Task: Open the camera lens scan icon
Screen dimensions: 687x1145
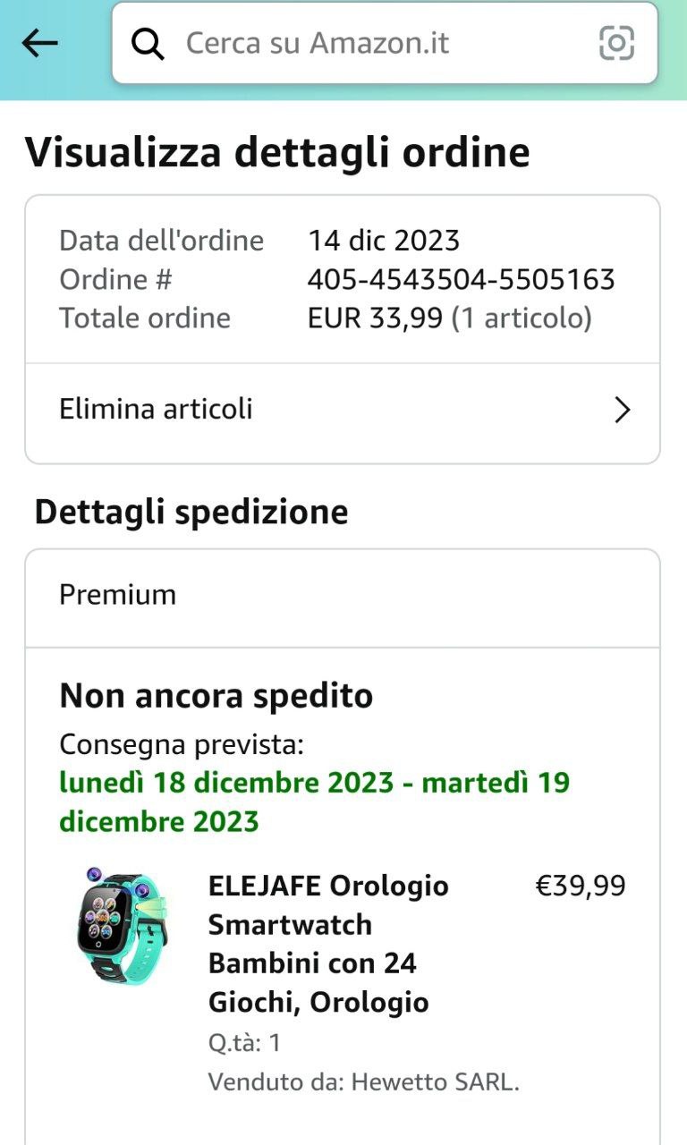Action: (x=616, y=43)
